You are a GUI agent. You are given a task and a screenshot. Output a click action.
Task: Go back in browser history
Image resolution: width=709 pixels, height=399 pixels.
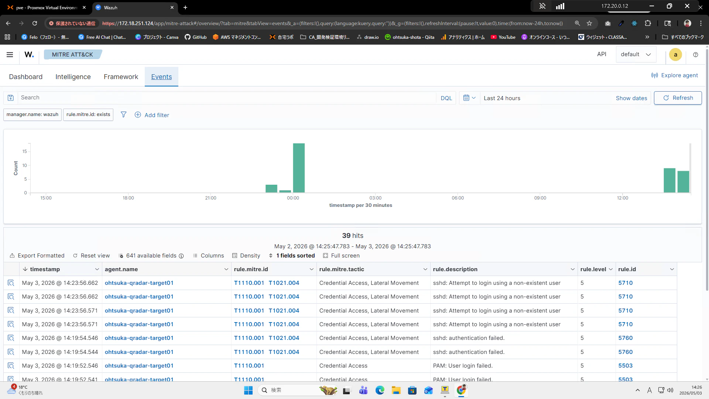[8, 23]
